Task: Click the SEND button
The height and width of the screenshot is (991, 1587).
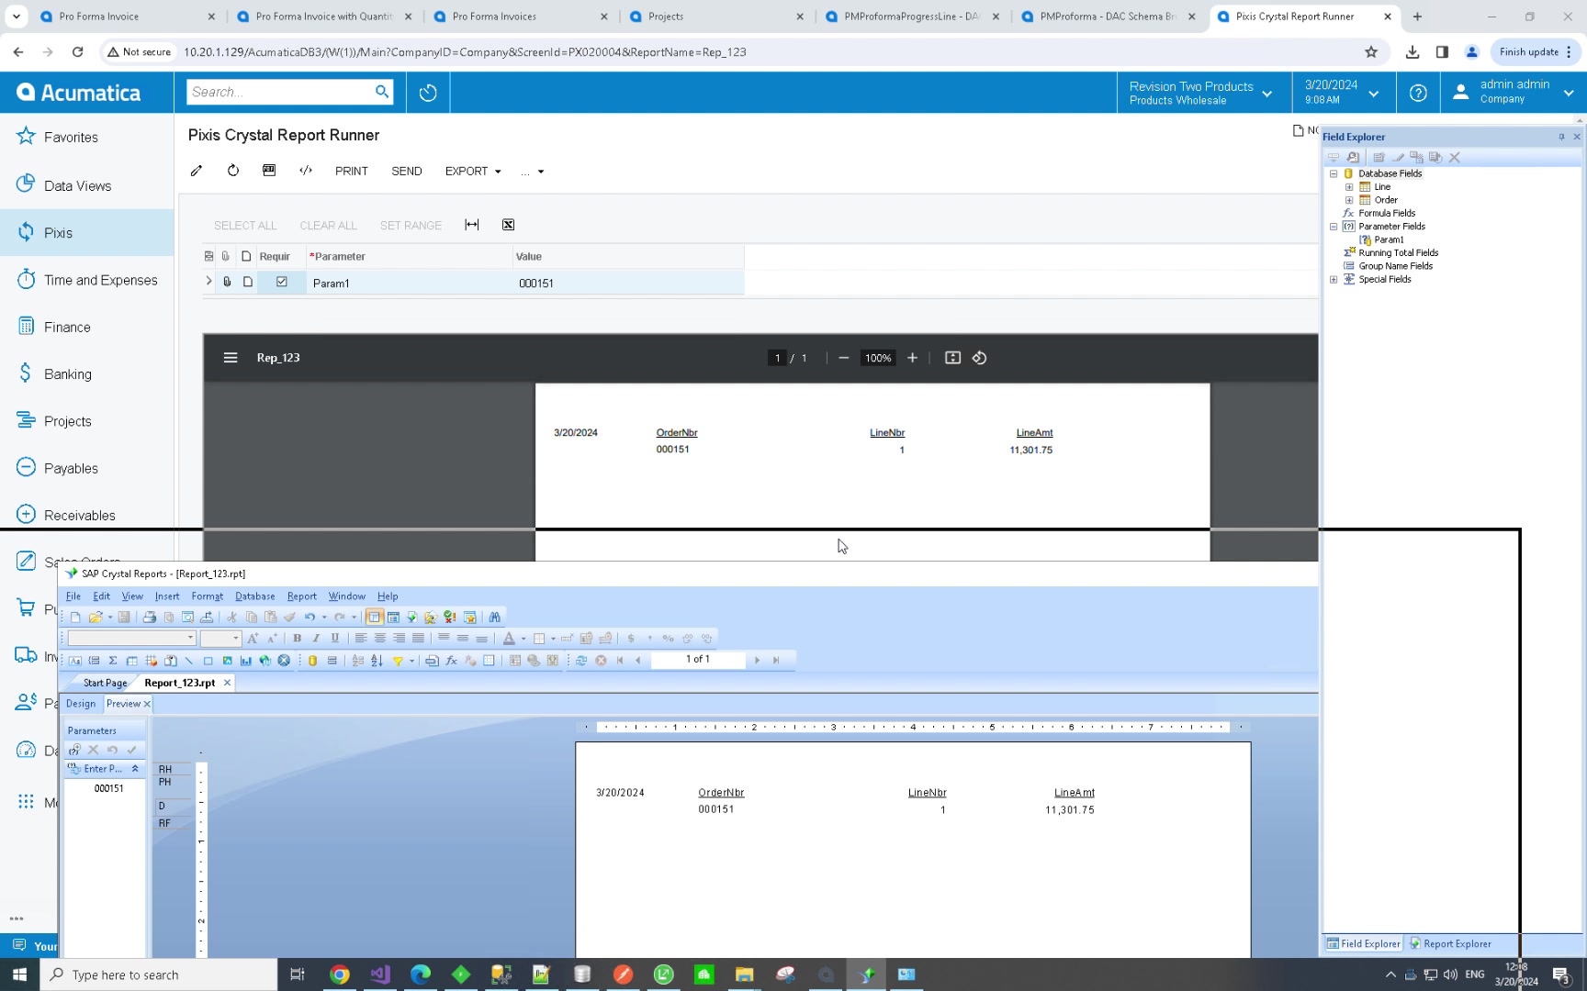Action: click(x=406, y=172)
